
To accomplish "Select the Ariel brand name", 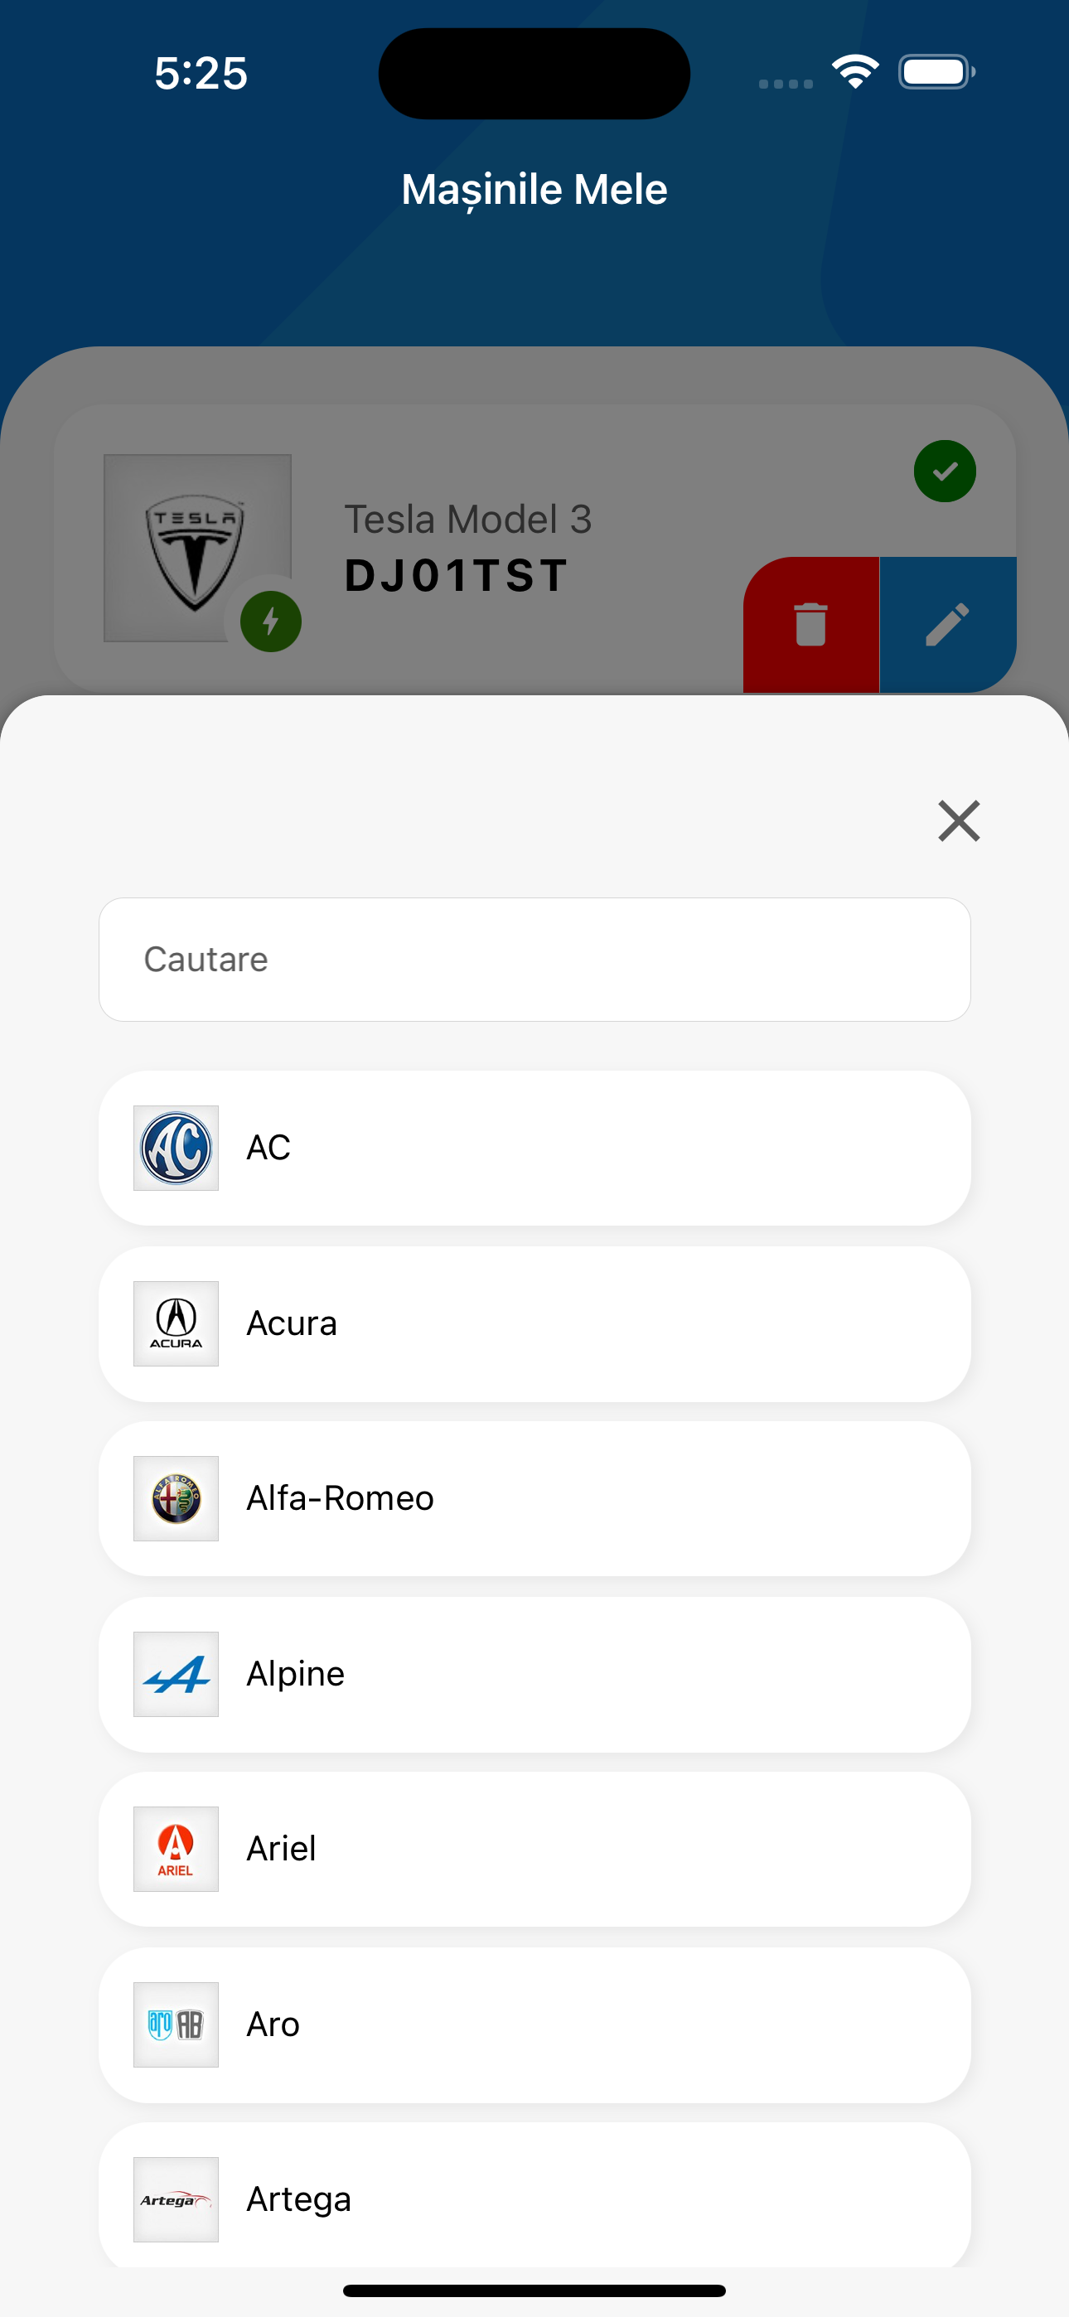I will [281, 1849].
